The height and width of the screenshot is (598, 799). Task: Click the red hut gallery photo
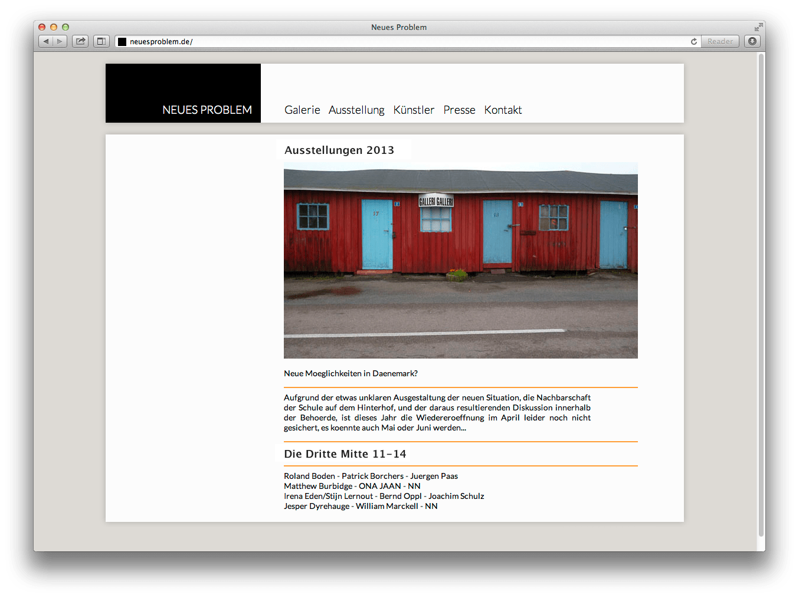(x=461, y=260)
